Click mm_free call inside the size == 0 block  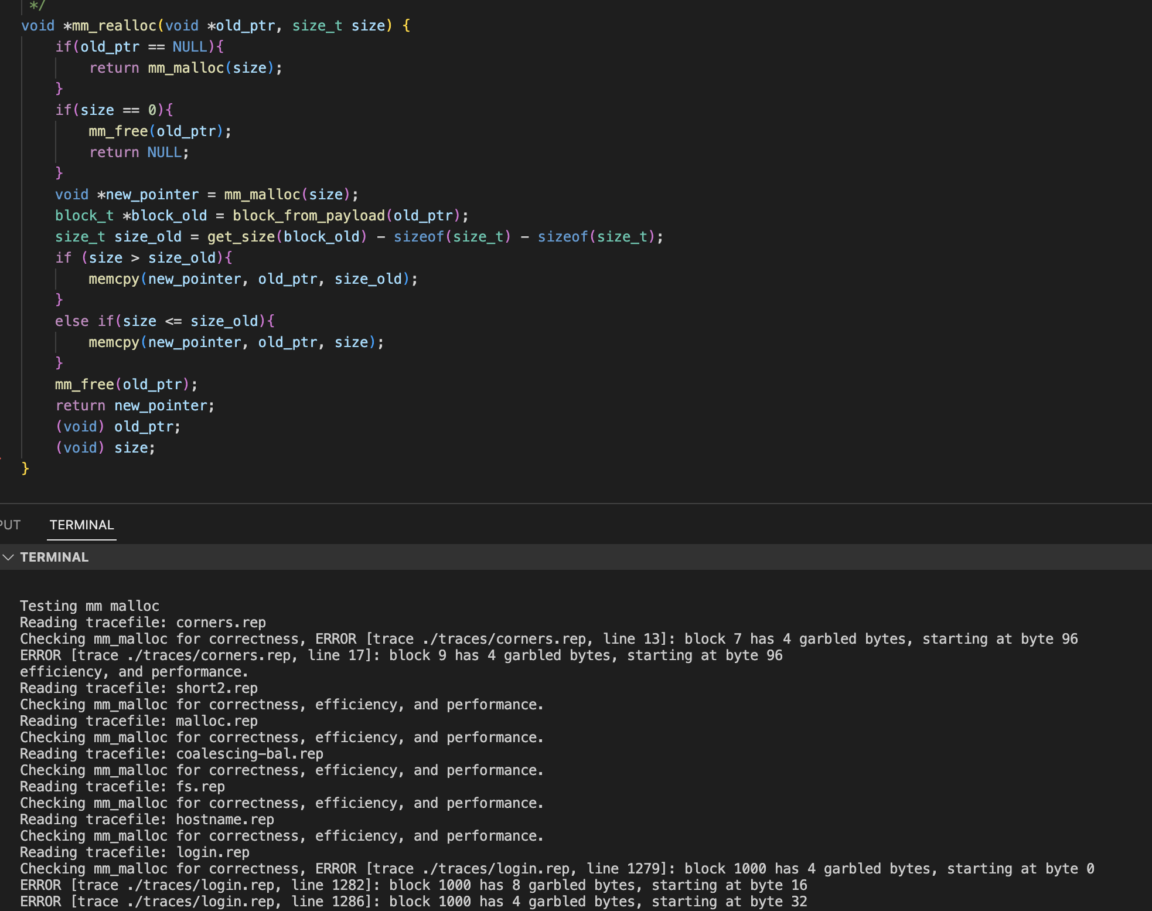118,131
